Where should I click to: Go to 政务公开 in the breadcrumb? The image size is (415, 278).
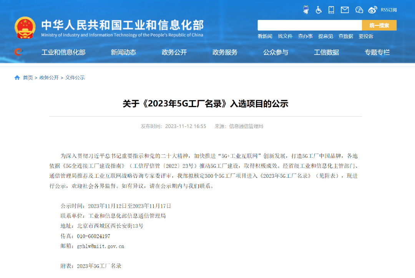point(49,78)
